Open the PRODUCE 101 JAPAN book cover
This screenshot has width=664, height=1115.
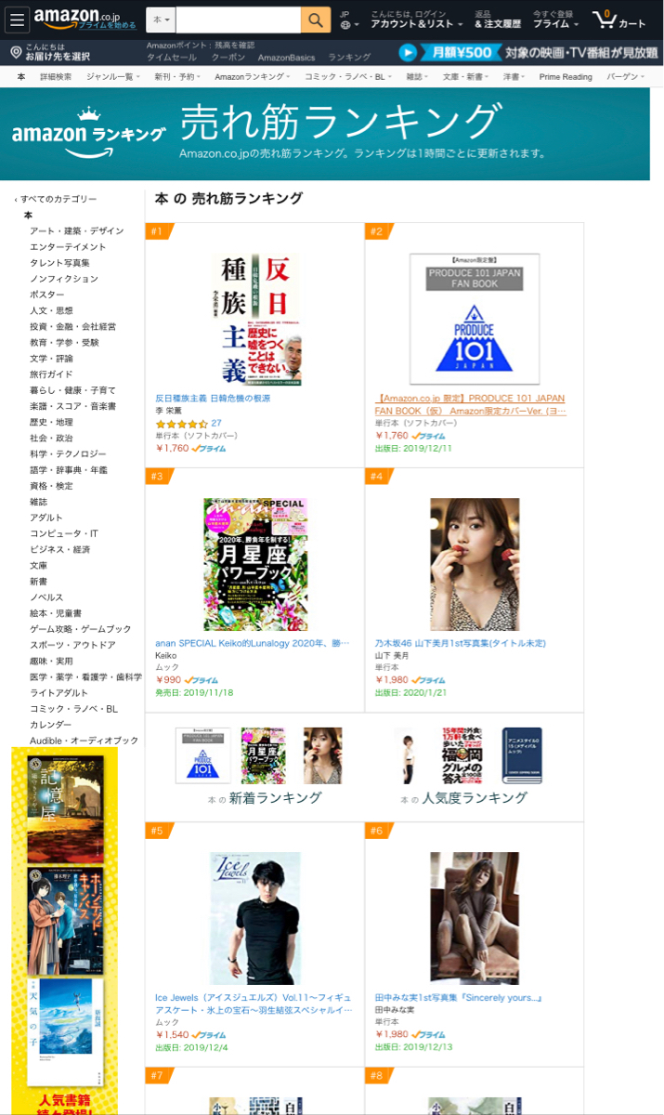point(475,319)
